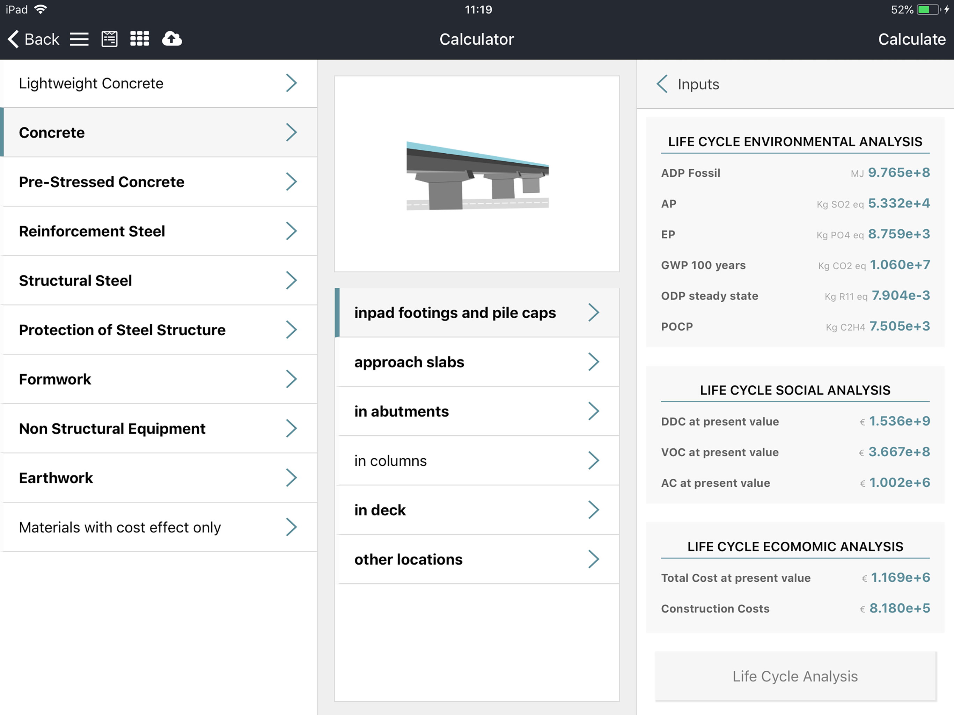Open the form sheet icon in toolbar

tap(109, 39)
